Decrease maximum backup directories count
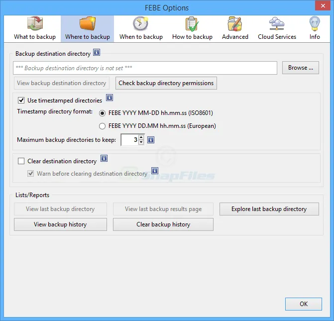Viewport: 334px width, 321px height. pyautogui.click(x=141, y=142)
